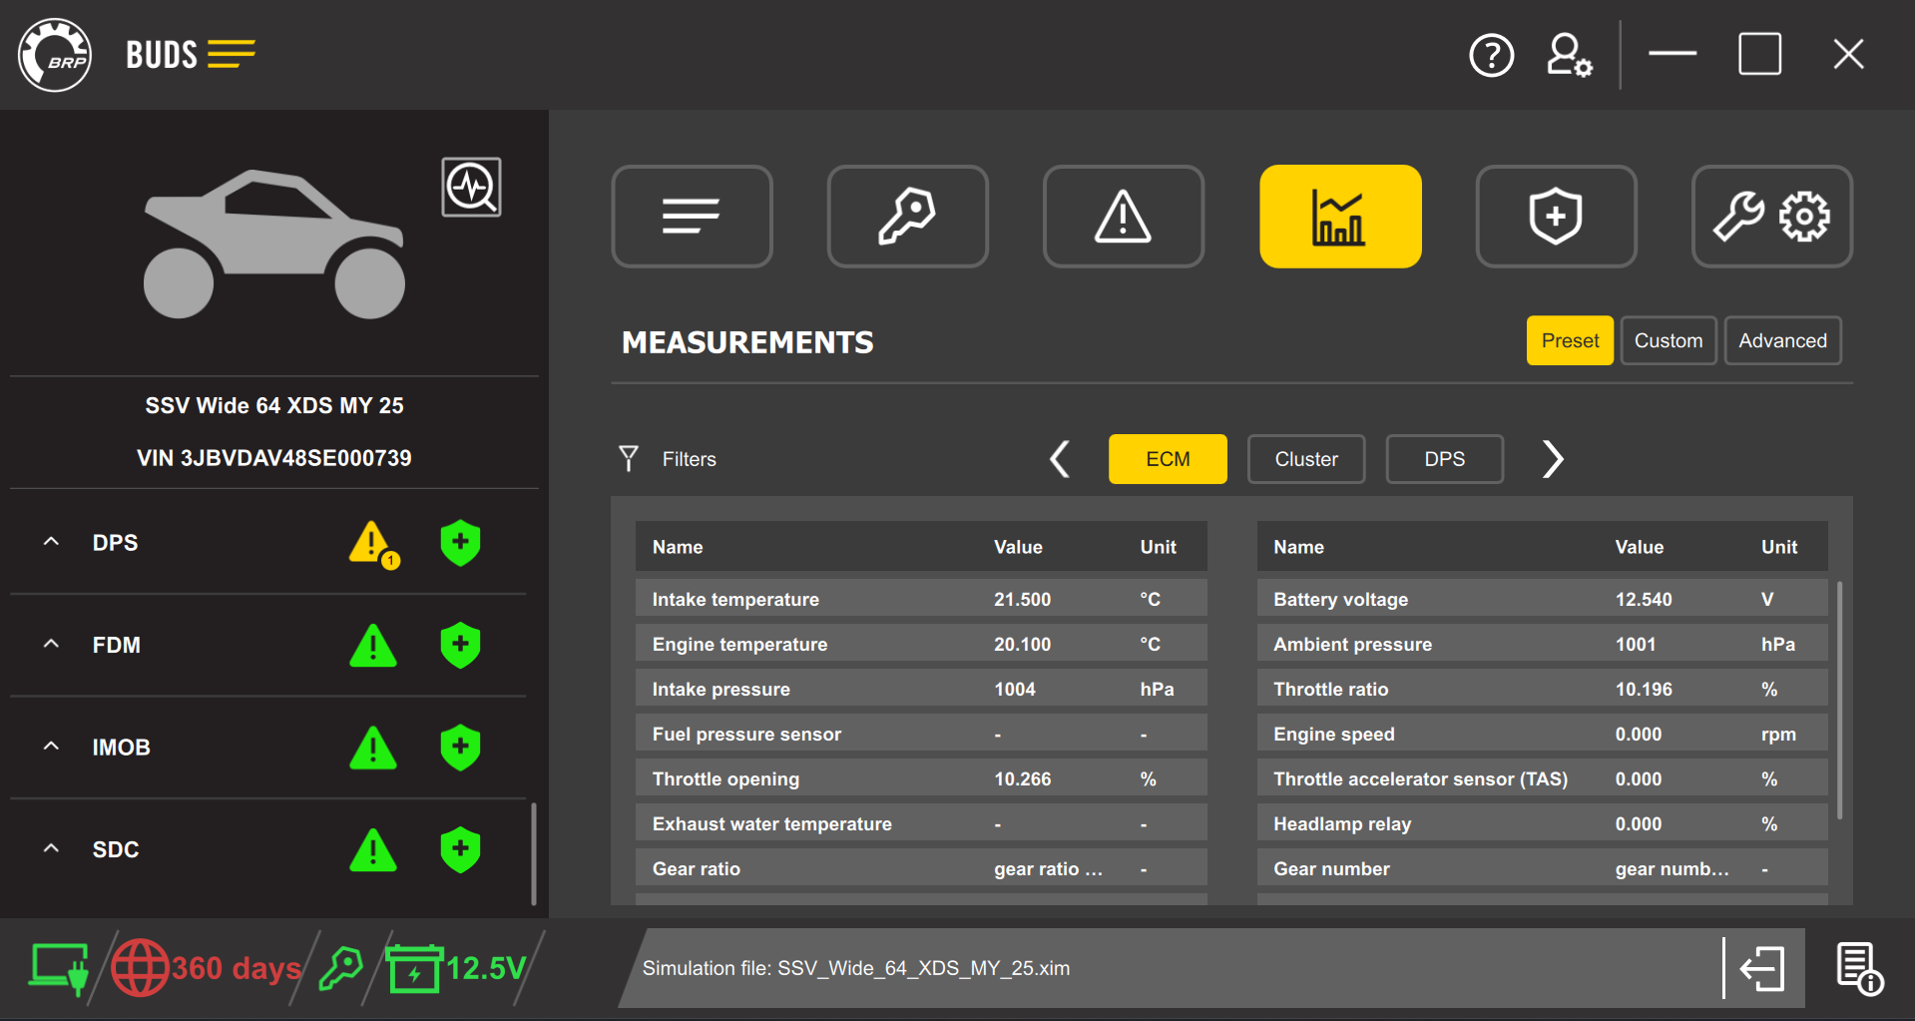
Task: Open the BUDS hamburger menu
Action: pyautogui.click(x=232, y=55)
